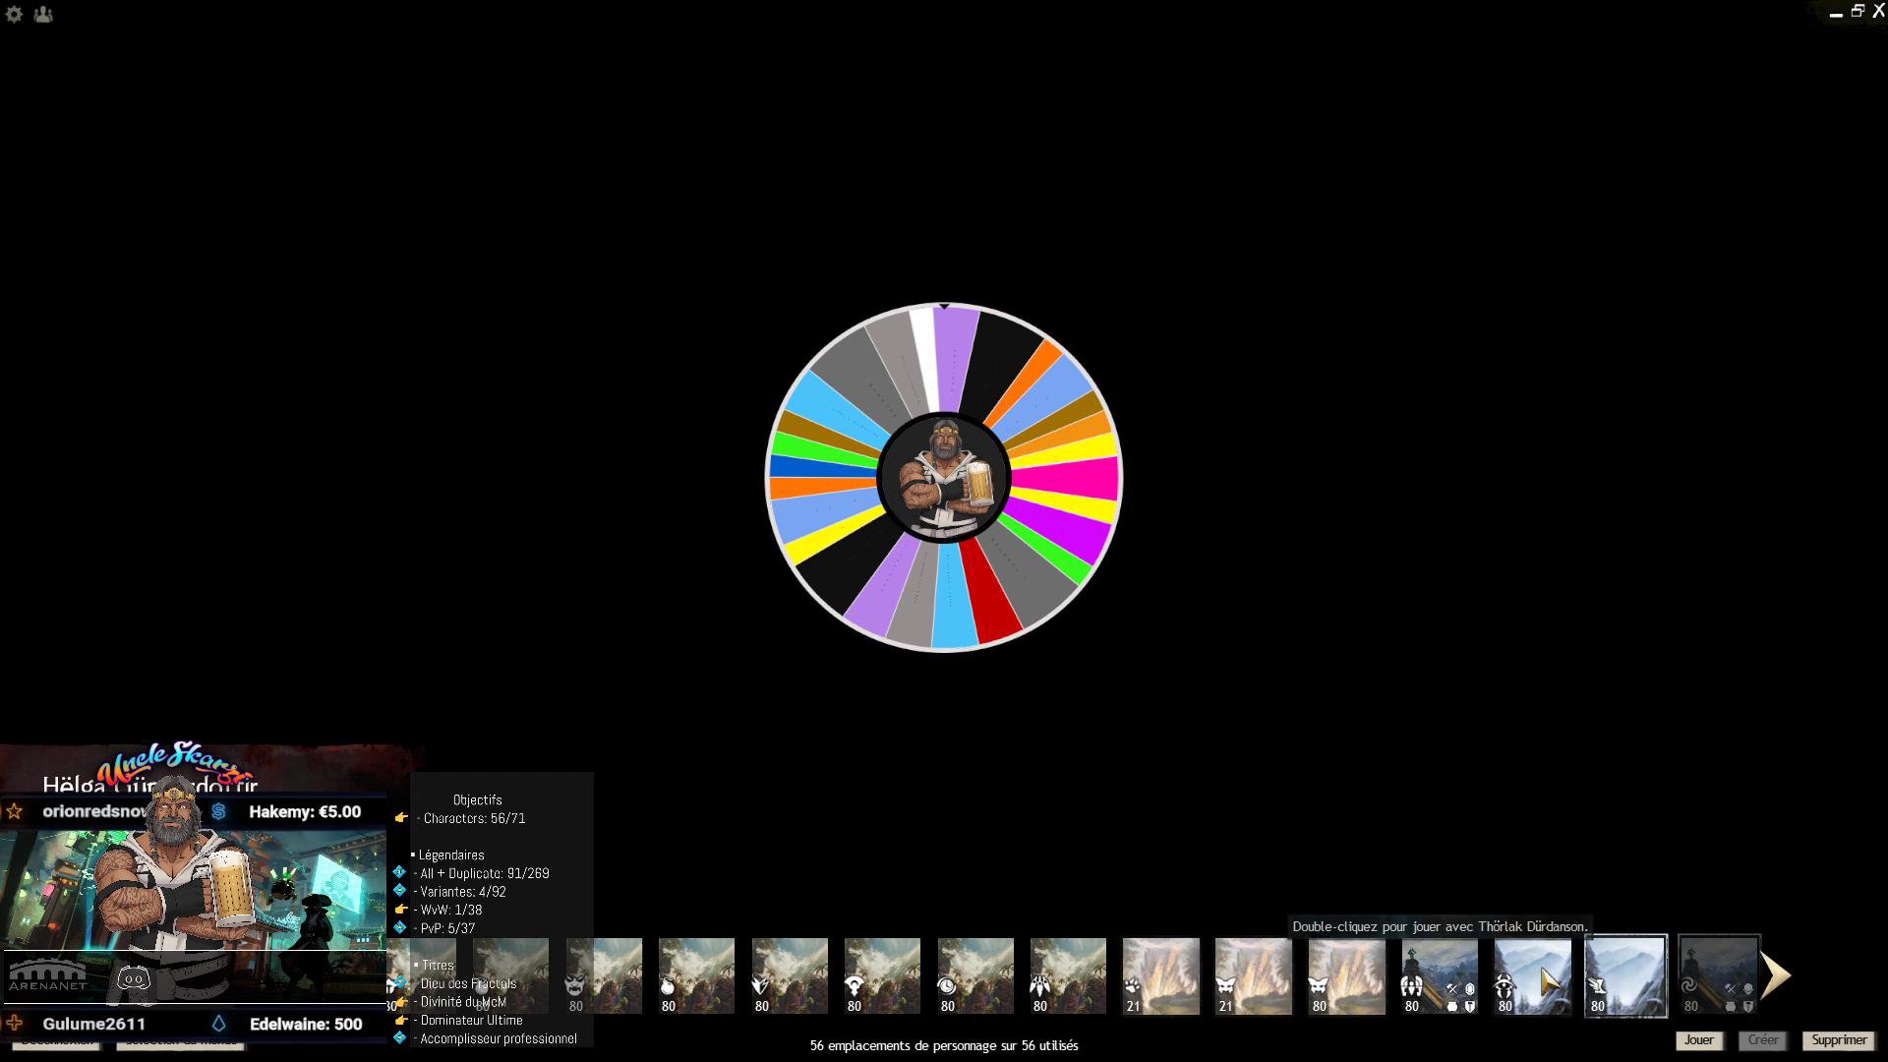Click the star icon beside orionredsnow
The height and width of the screenshot is (1062, 1888).
[x=14, y=811]
